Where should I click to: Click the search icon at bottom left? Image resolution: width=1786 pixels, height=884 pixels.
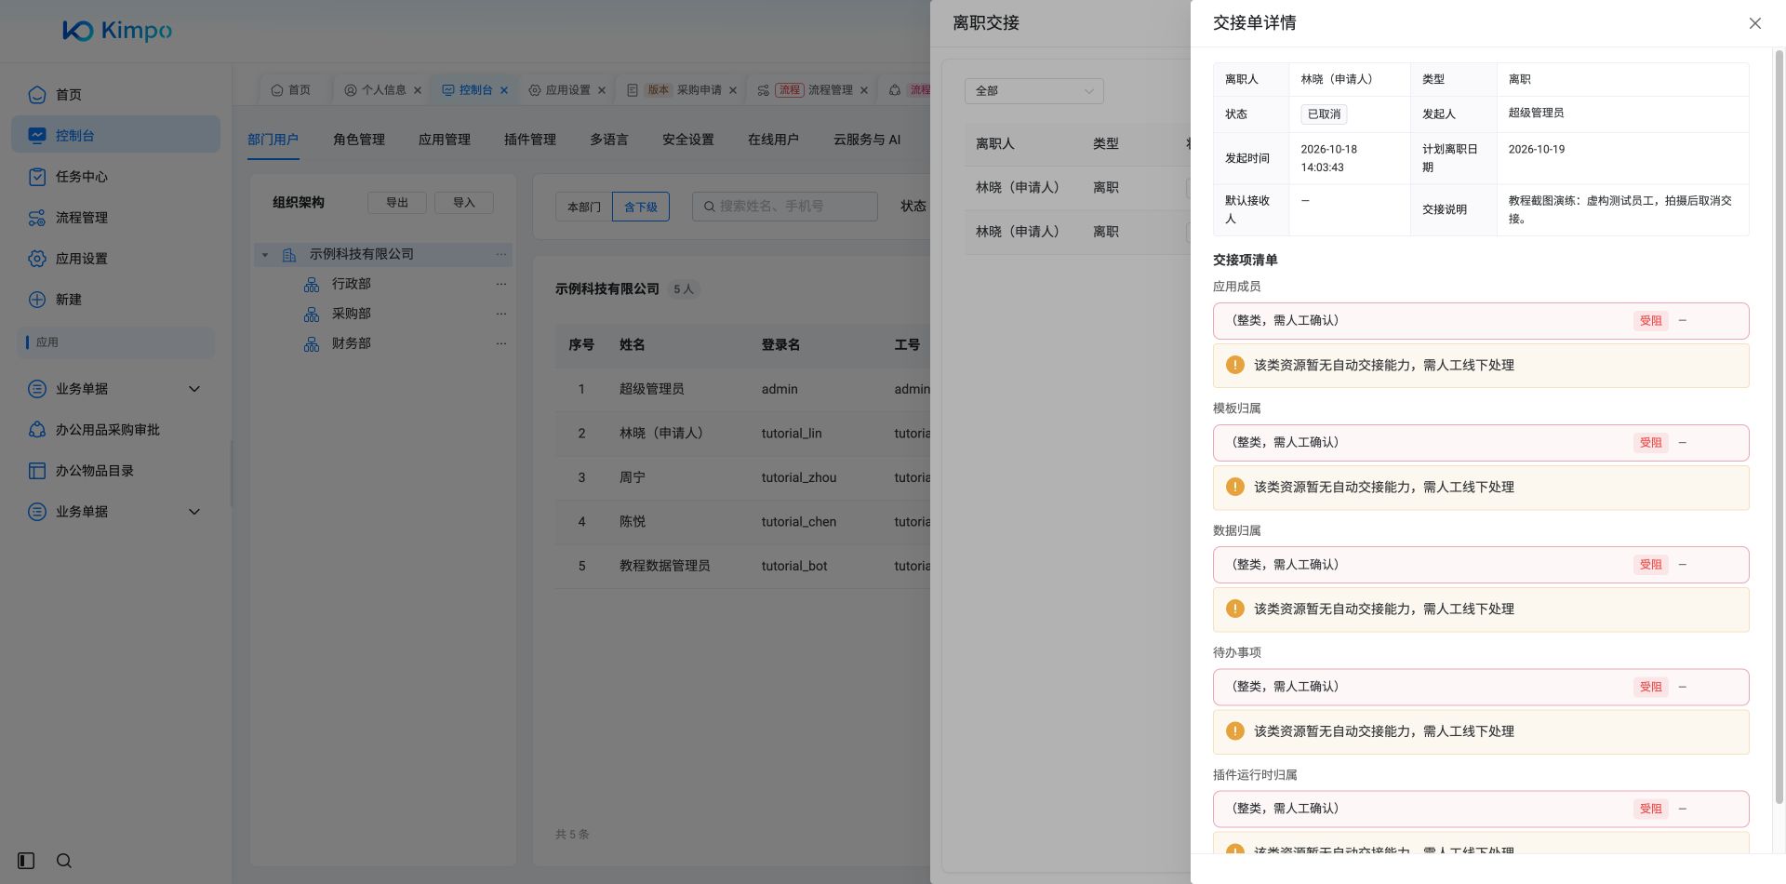[x=64, y=861]
